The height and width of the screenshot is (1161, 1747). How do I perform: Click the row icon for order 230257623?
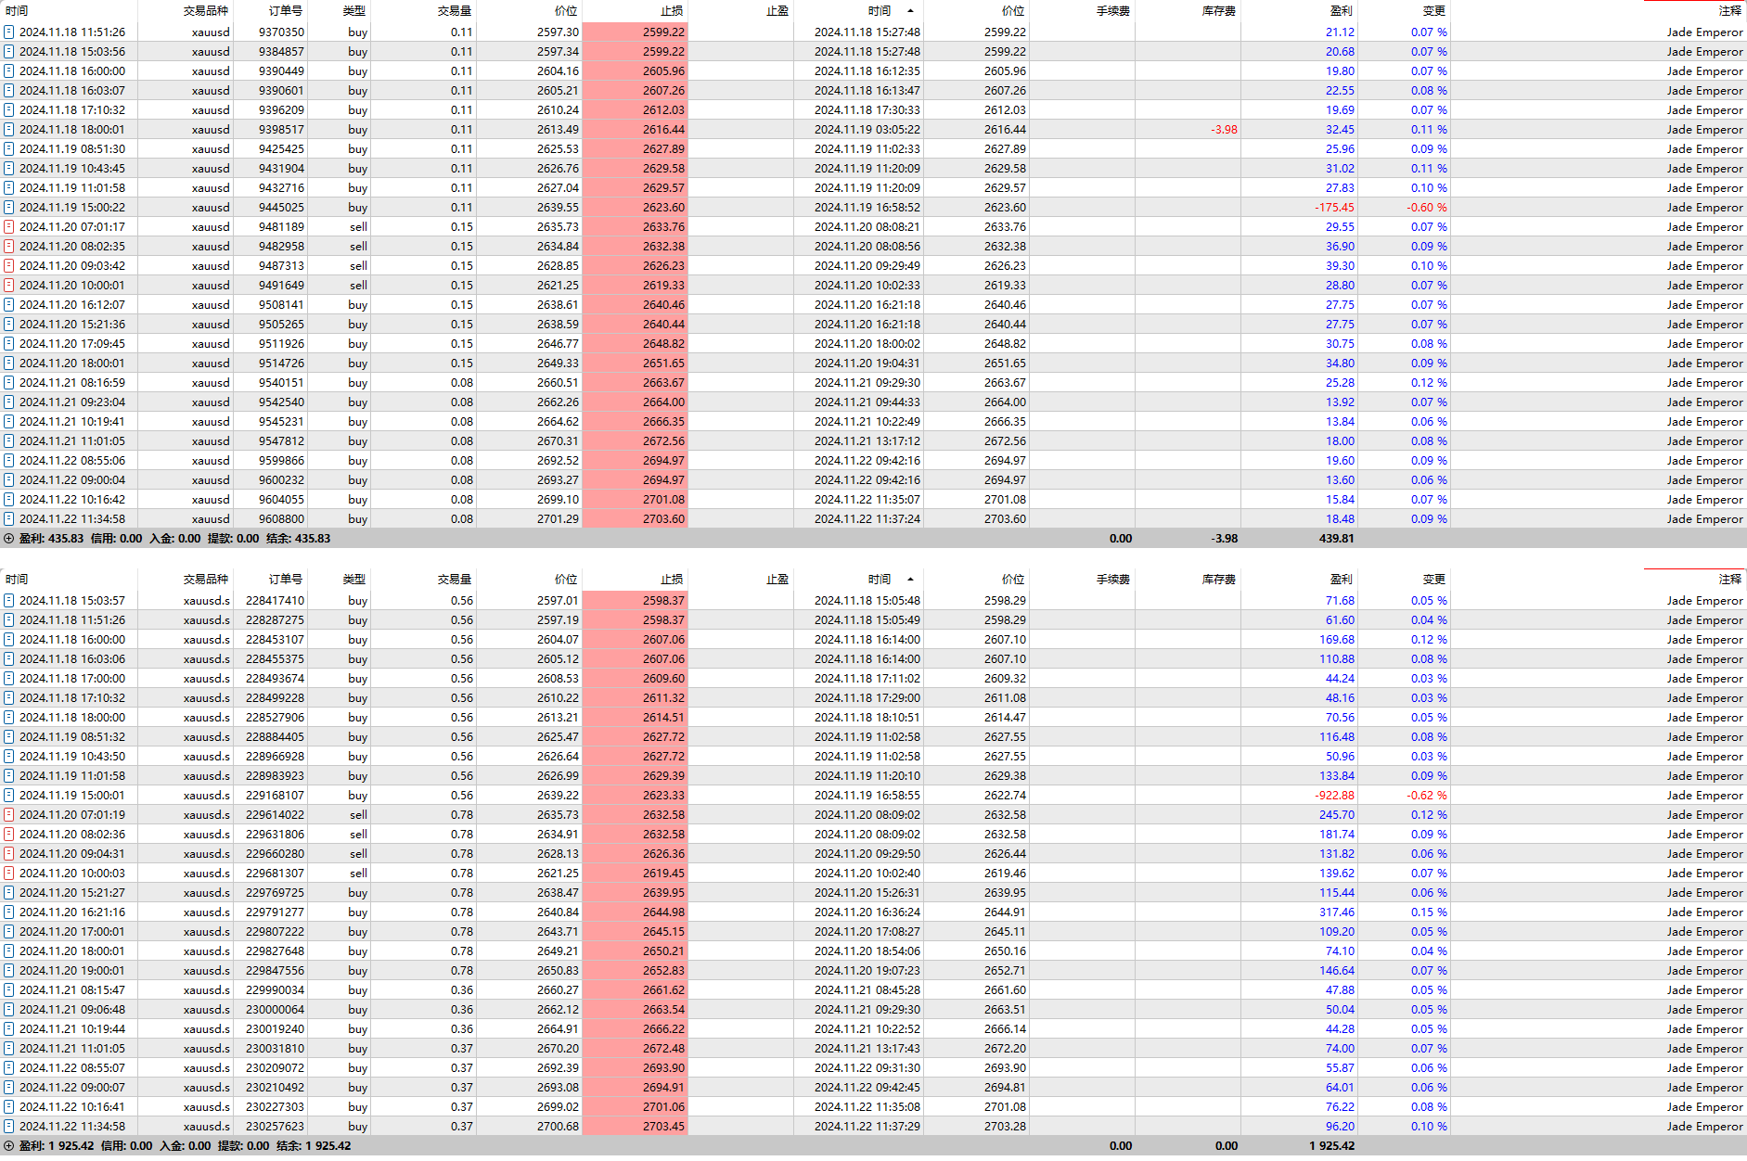[8, 1126]
